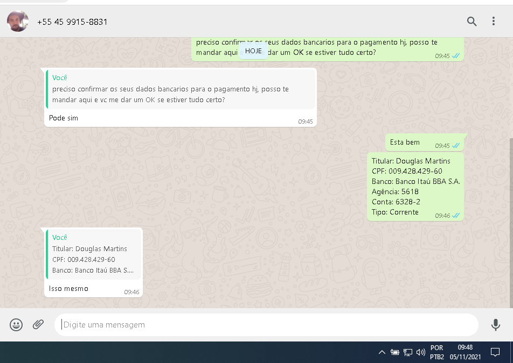
Task: Click contact number +55 45 9915-8831
Action: click(72, 22)
